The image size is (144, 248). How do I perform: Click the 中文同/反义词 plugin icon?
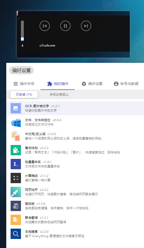point(16,136)
